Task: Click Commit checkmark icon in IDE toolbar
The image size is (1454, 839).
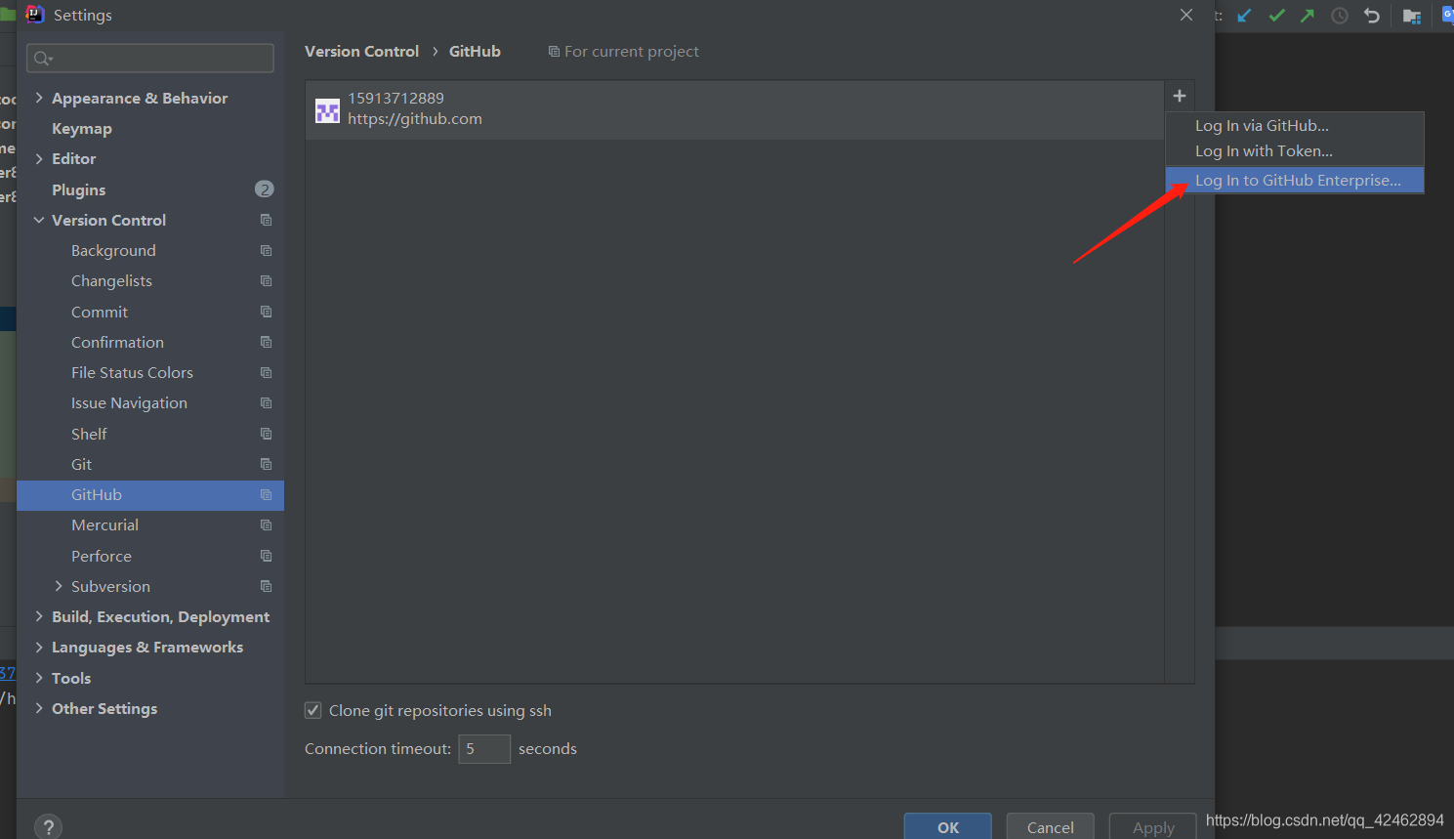Action: pyautogui.click(x=1276, y=16)
